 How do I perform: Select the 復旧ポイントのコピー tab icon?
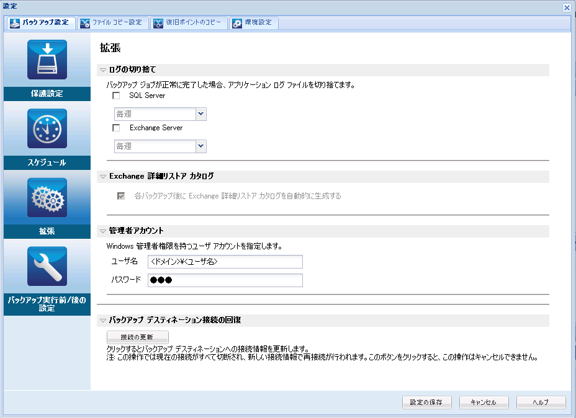click(x=159, y=22)
